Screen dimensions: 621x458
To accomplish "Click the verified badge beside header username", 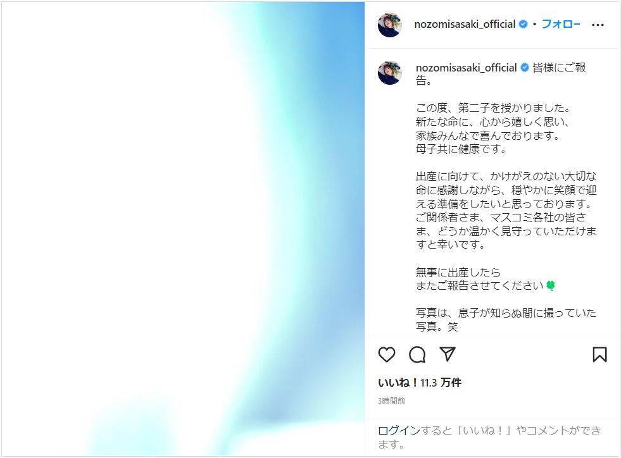I will (523, 24).
